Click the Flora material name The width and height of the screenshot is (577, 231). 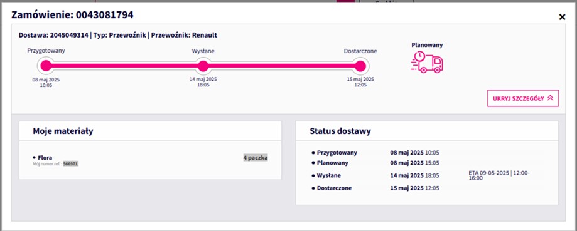pyautogui.click(x=45, y=158)
